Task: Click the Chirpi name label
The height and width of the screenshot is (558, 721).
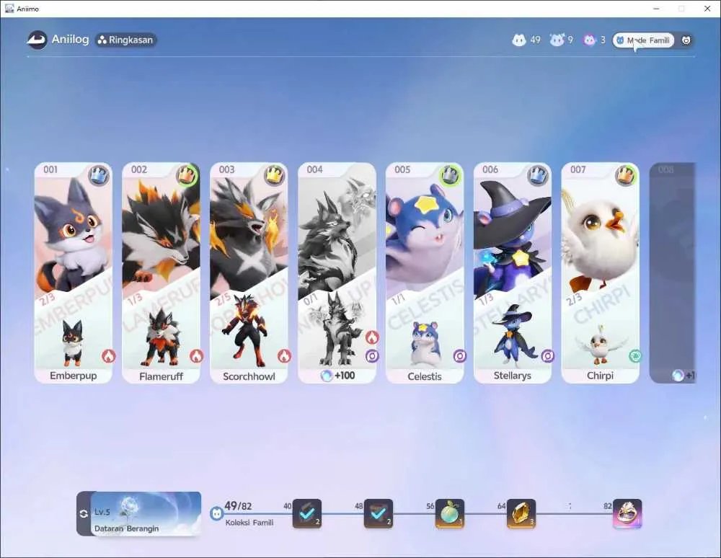Action: point(600,376)
